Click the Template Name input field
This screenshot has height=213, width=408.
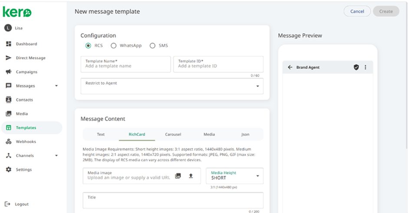click(126, 64)
